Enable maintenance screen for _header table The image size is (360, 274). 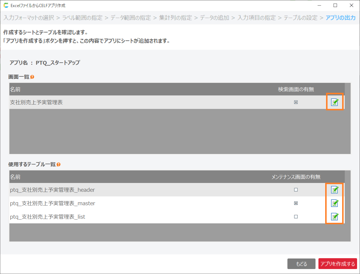296,190
